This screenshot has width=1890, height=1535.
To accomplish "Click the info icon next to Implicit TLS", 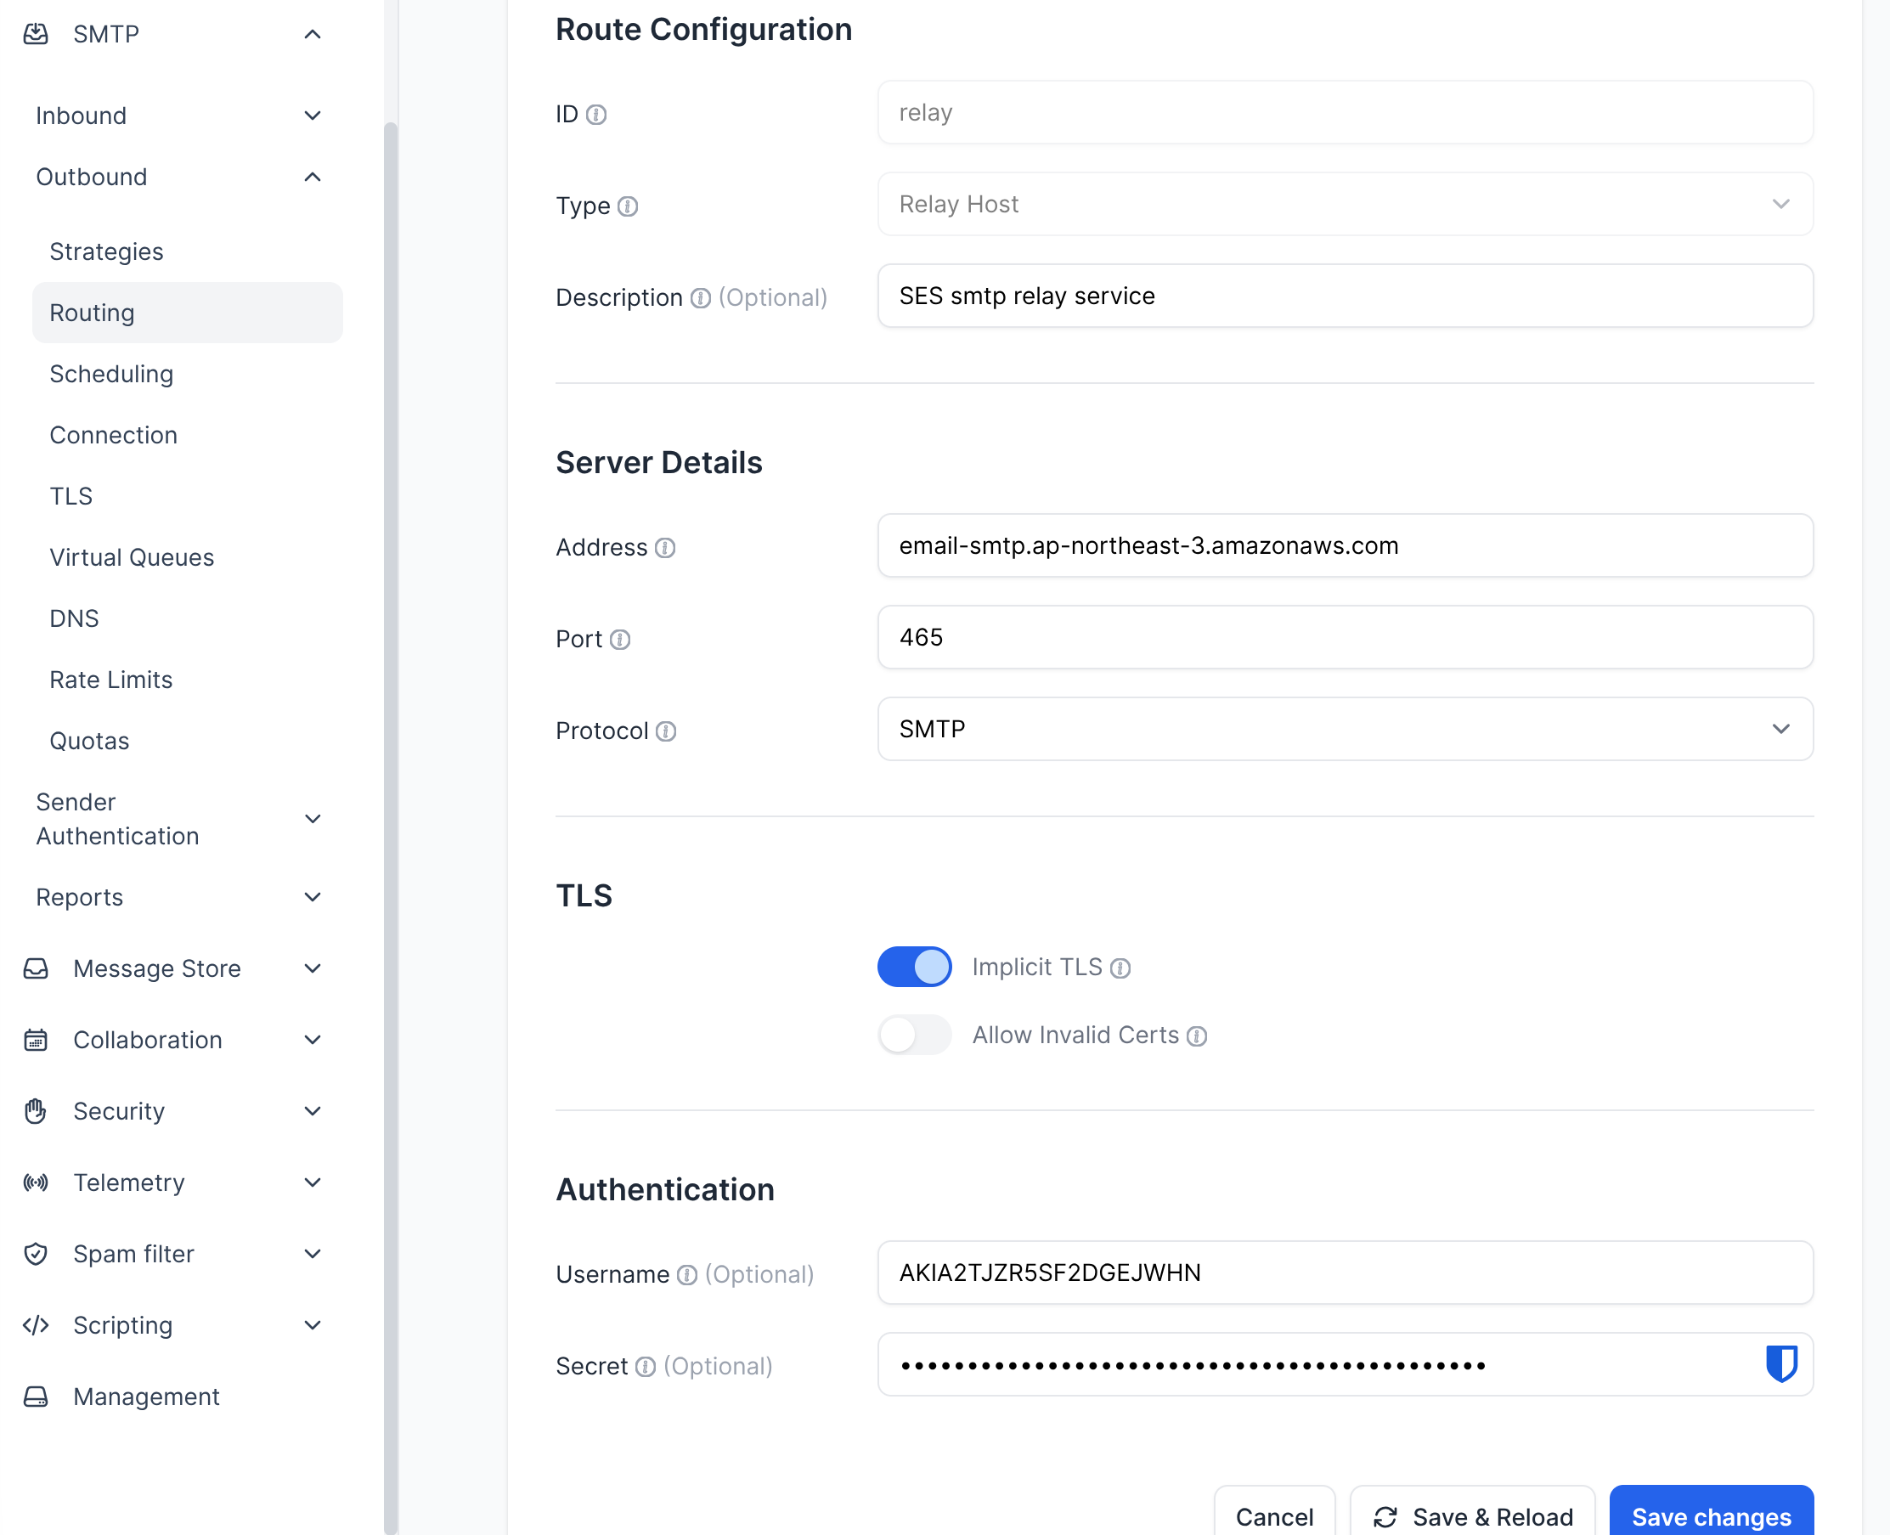I will (x=1120, y=968).
